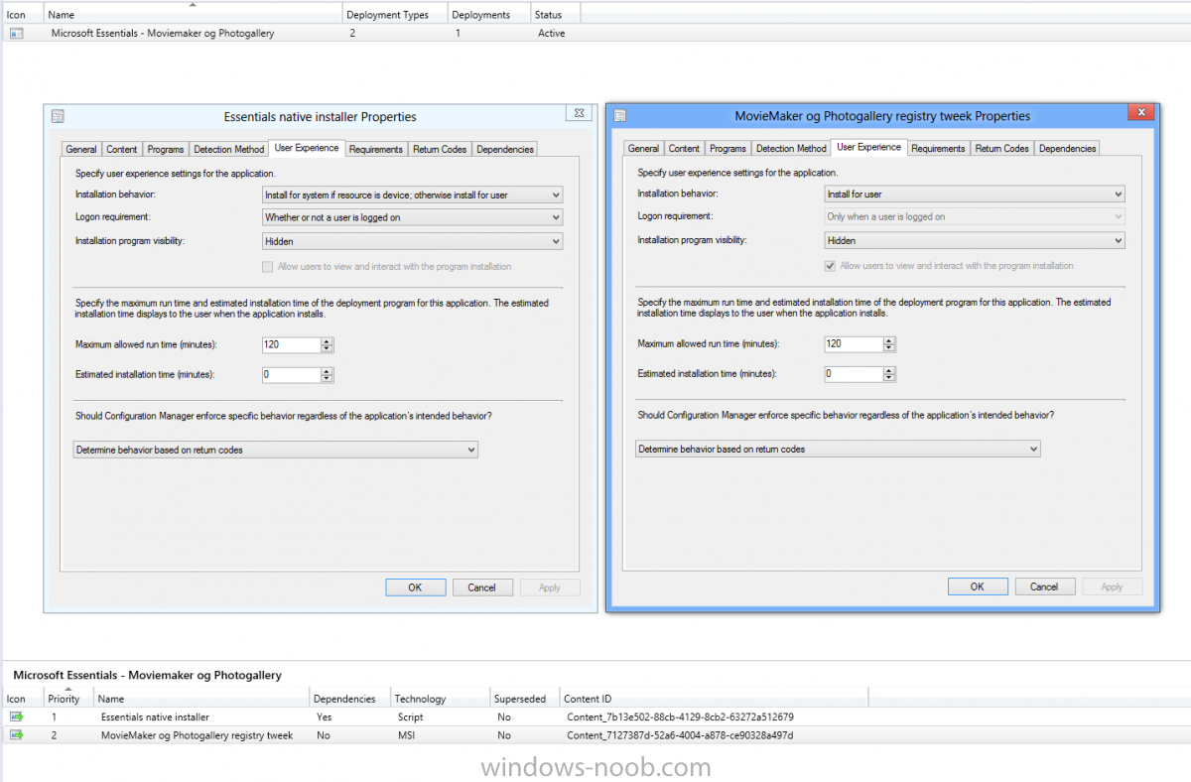Open Requirements tab in registry tweek Properties window
The width and height of the screenshot is (1191, 782).
click(x=938, y=149)
